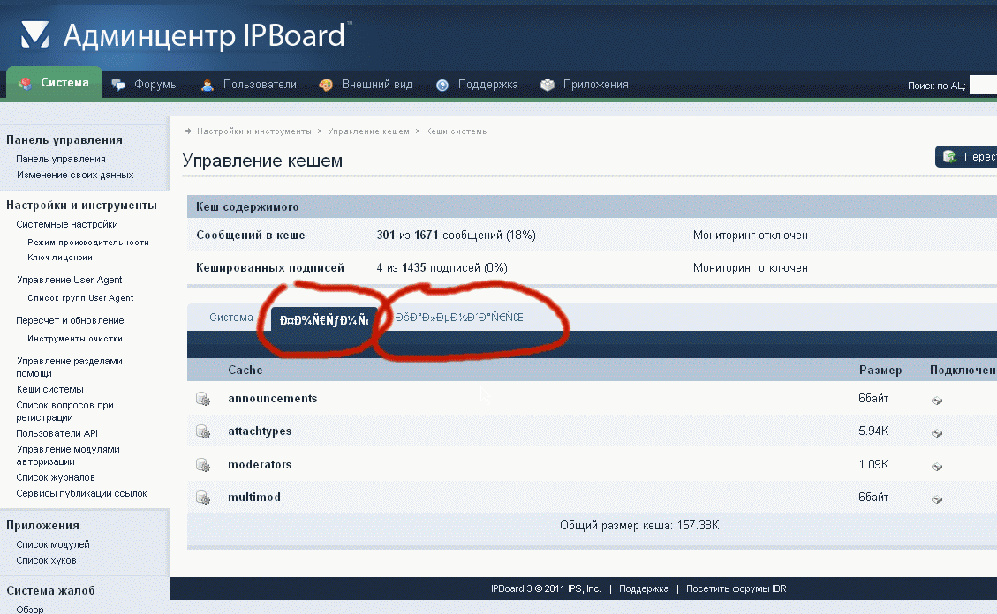The height and width of the screenshot is (614, 997).
Task: Open the gear icon beside moderators cache
Action: click(203, 465)
